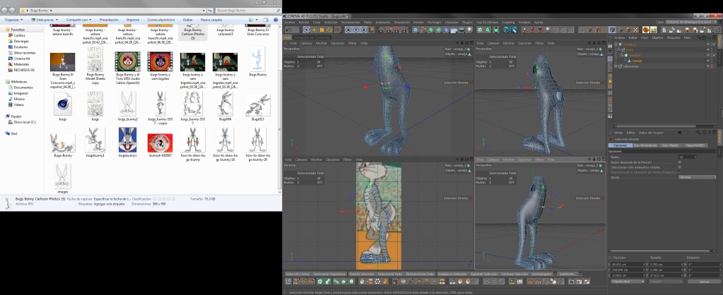Viewport: 723px width, 295px height.
Task: Add a light object bulb icon
Action: tap(469, 30)
